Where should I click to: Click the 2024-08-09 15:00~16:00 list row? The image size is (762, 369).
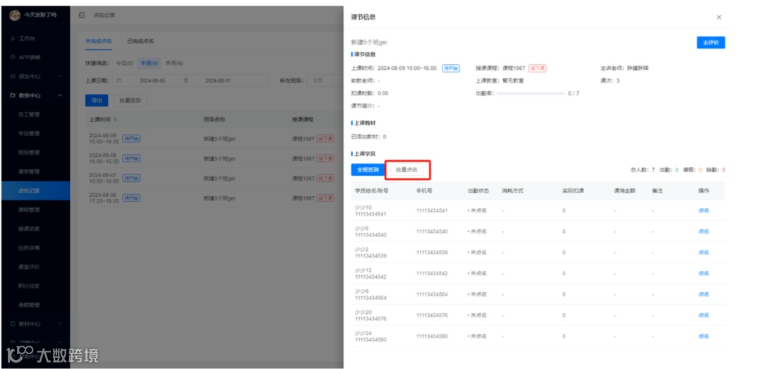coord(214,138)
